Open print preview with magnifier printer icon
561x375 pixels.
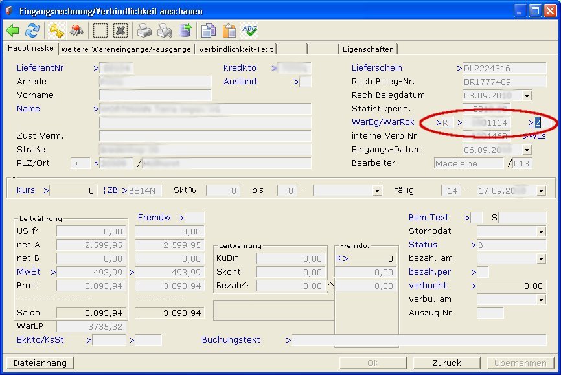coord(165,30)
